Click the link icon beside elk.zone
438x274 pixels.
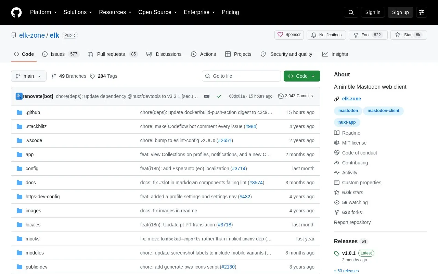coord(337,99)
